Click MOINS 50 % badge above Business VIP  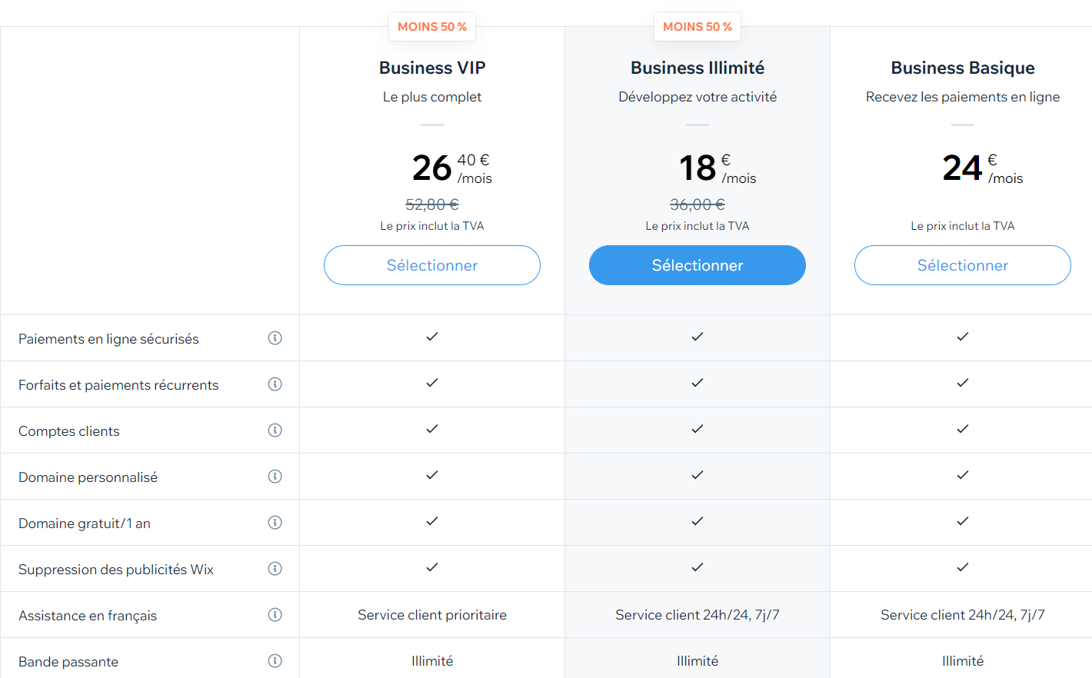(432, 27)
